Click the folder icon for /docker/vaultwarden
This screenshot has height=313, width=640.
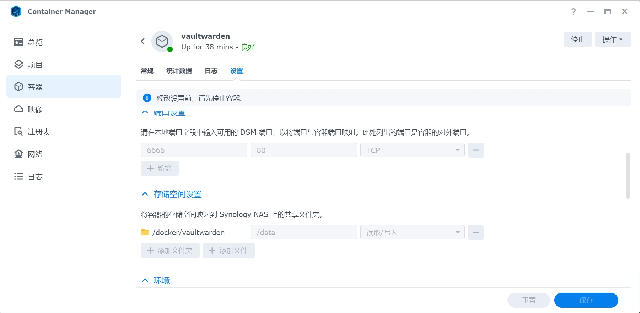(x=145, y=232)
